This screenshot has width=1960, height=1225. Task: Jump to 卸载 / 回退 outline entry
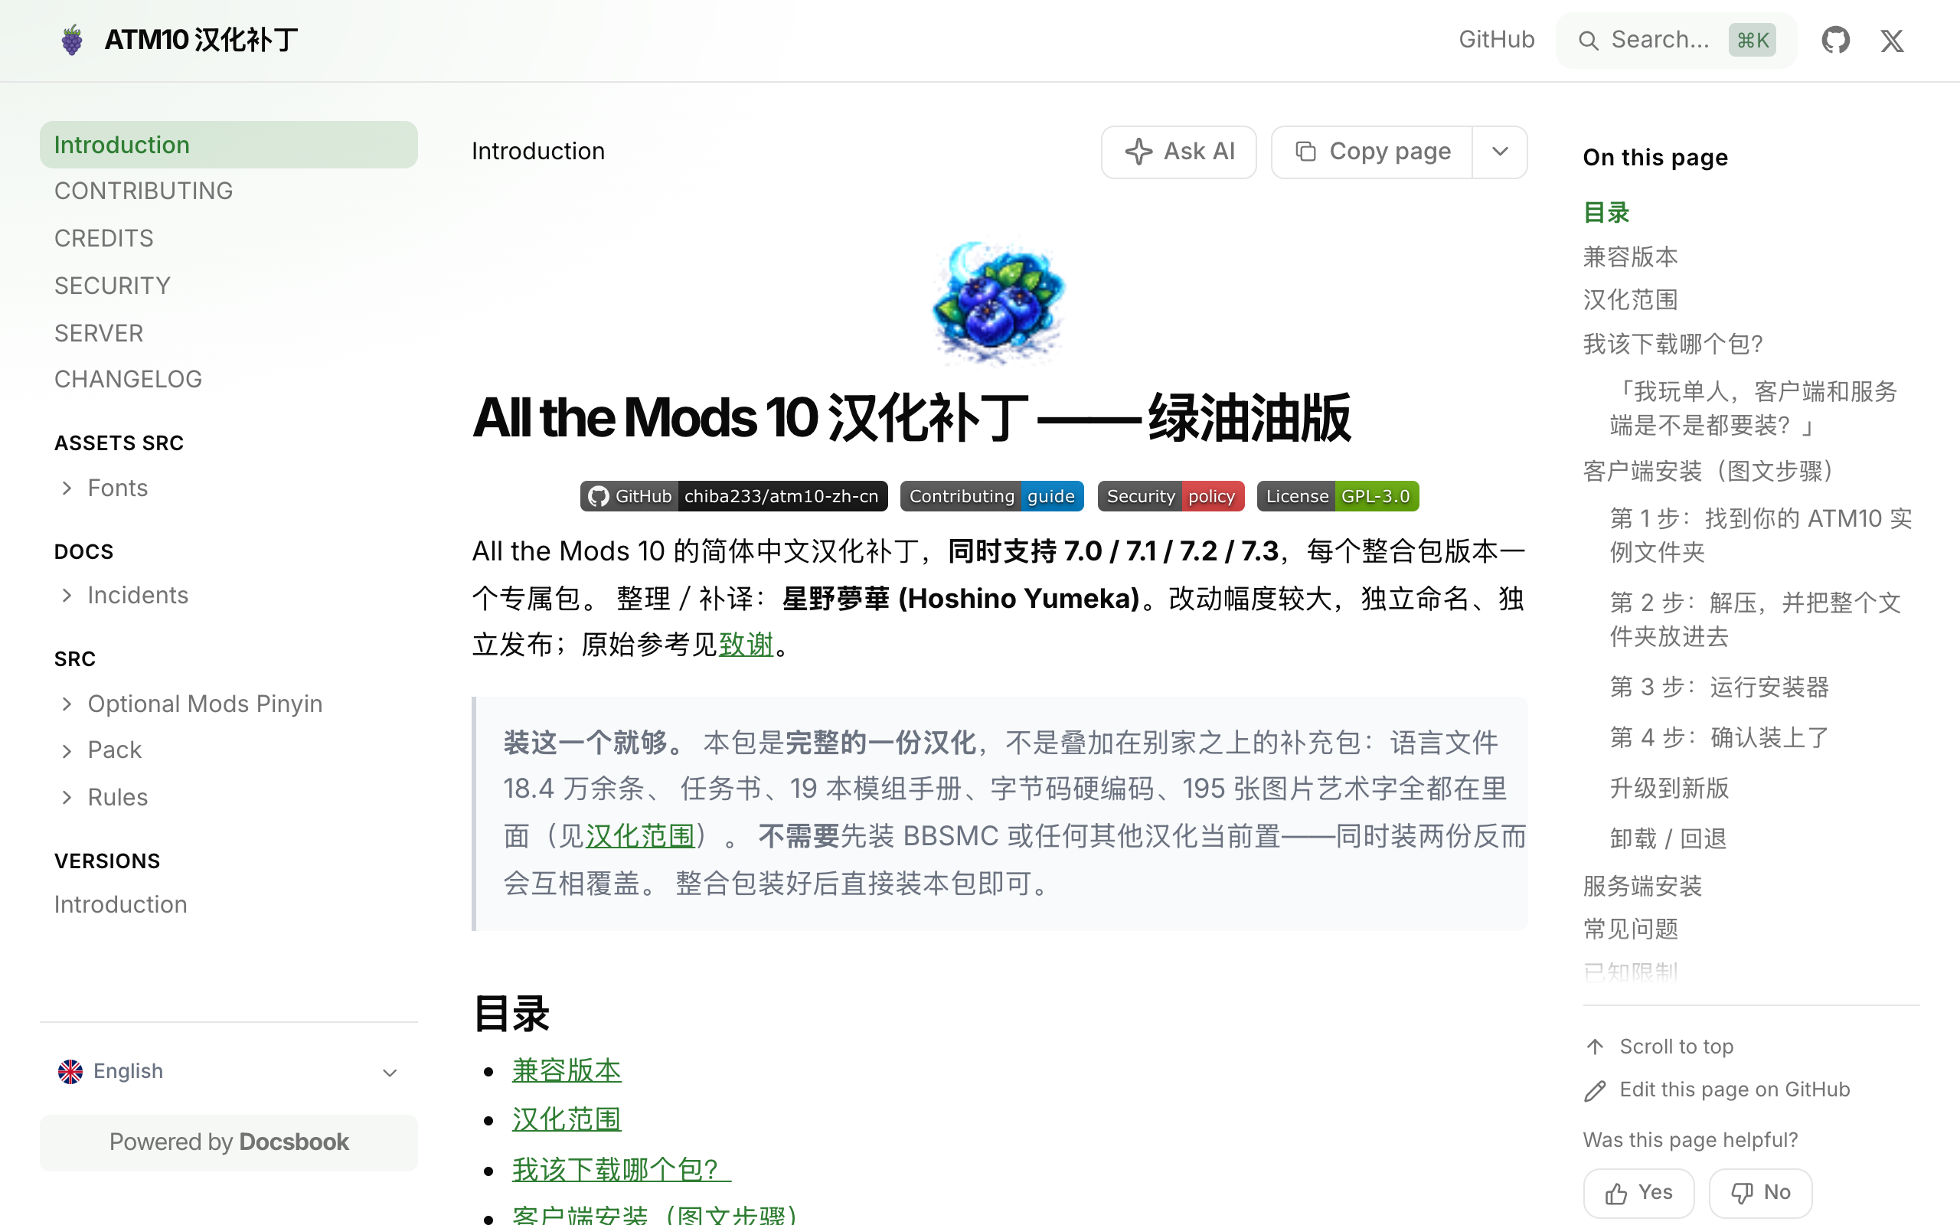click(1668, 838)
